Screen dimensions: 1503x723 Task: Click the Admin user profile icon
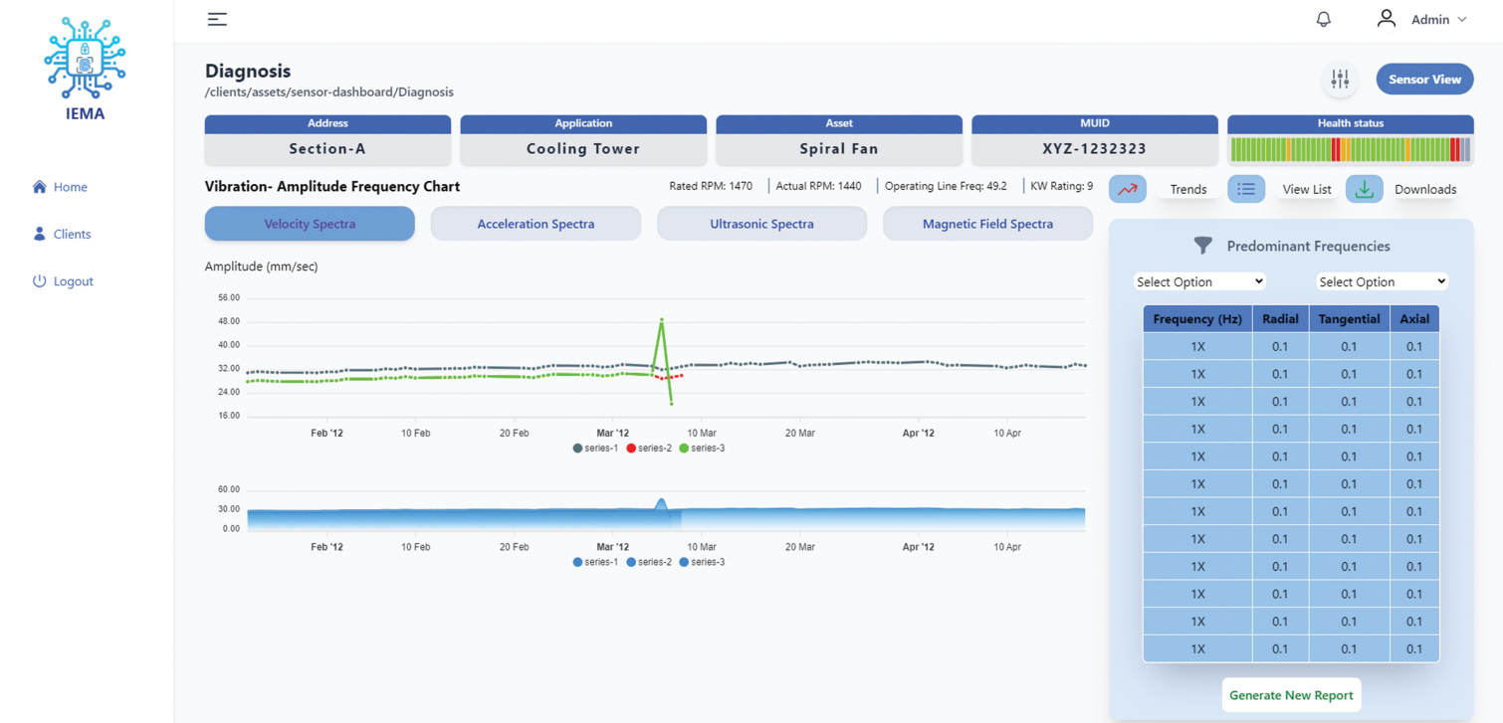pyautogui.click(x=1386, y=19)
